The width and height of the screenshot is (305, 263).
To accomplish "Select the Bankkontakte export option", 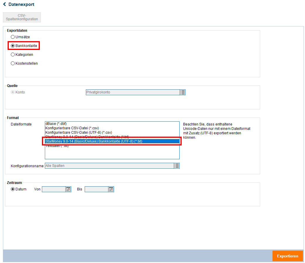I will tap(13, 46).
